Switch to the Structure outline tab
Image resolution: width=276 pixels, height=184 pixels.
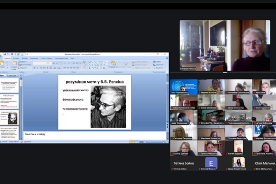(x=12, y=75)
